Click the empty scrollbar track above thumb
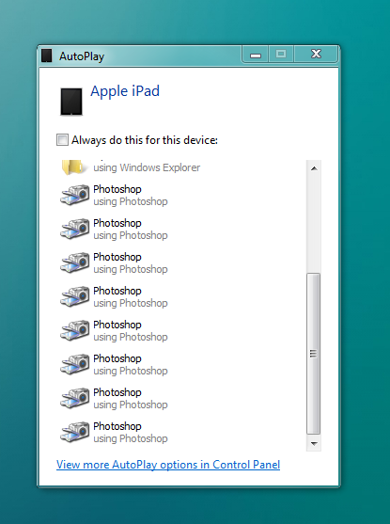The height and width of the screenshot is (524, 390). point(314,224)
